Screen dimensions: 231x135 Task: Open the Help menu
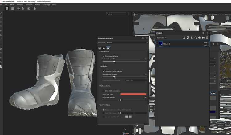click(54, 5)
